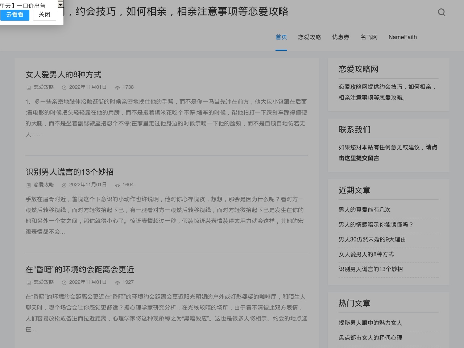This screenshot has height=348, width=464.
Task: Click eye views icon beside 1738
Action: (x=117, y=88)
